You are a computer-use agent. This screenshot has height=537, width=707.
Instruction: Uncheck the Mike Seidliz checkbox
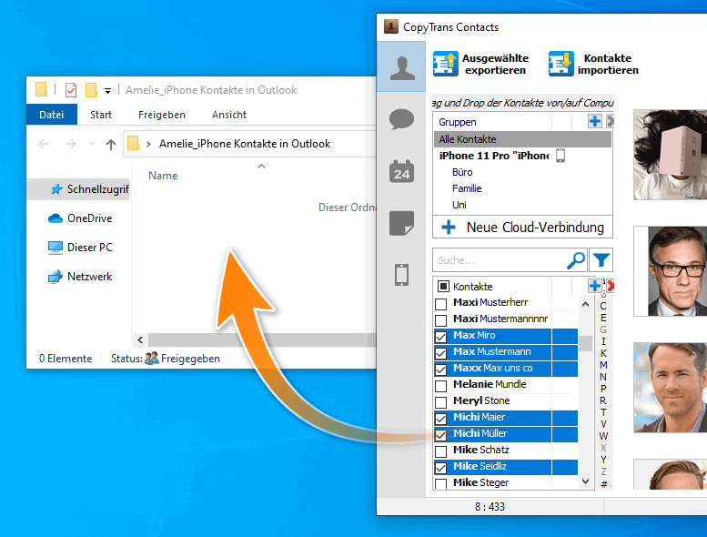(x=441, y=468)
